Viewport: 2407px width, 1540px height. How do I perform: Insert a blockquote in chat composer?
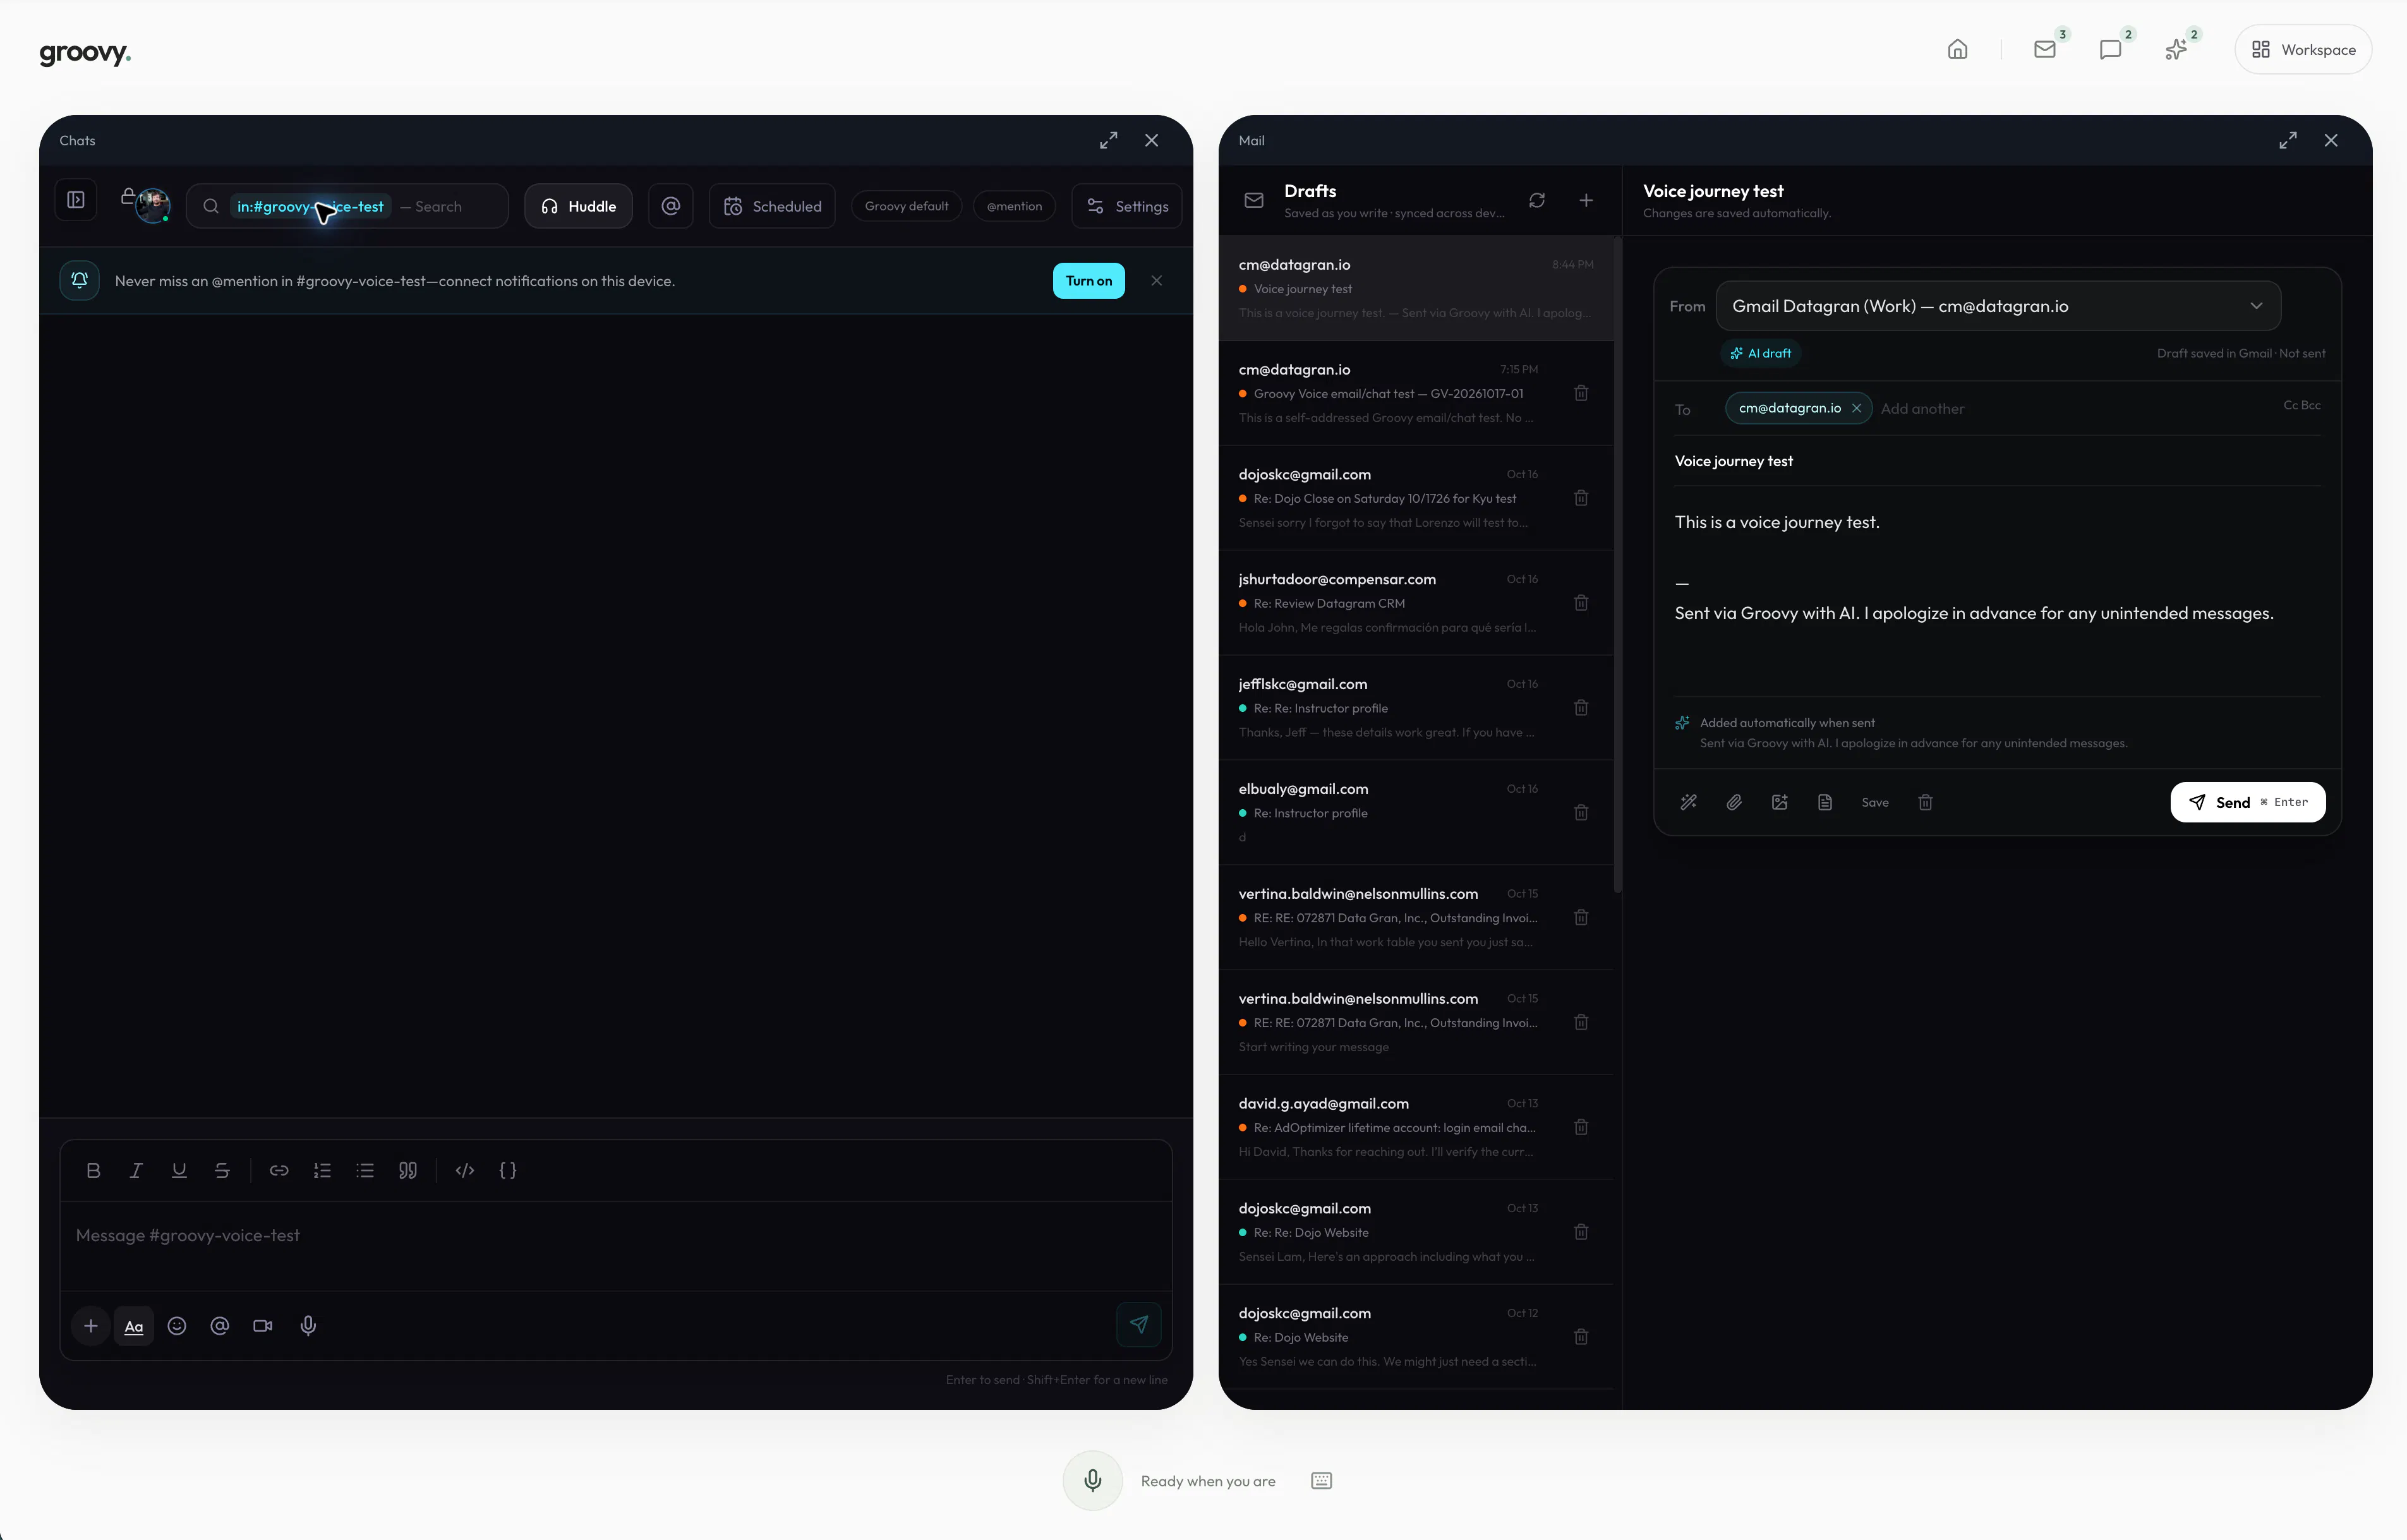pos(408,1170)
